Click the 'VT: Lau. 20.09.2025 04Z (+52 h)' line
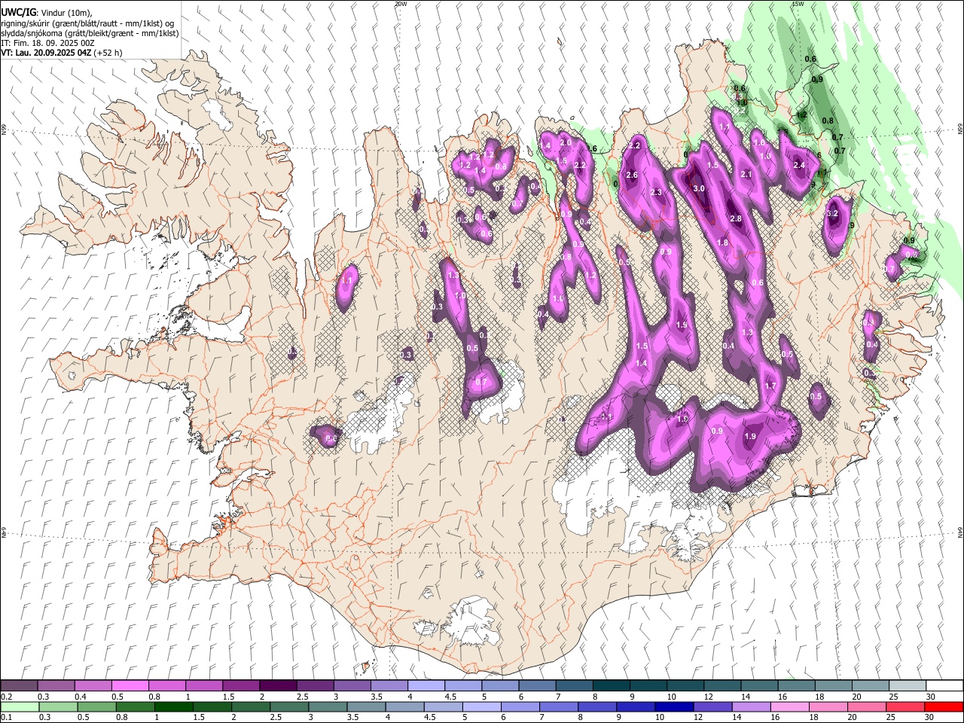 click(62, 53)
